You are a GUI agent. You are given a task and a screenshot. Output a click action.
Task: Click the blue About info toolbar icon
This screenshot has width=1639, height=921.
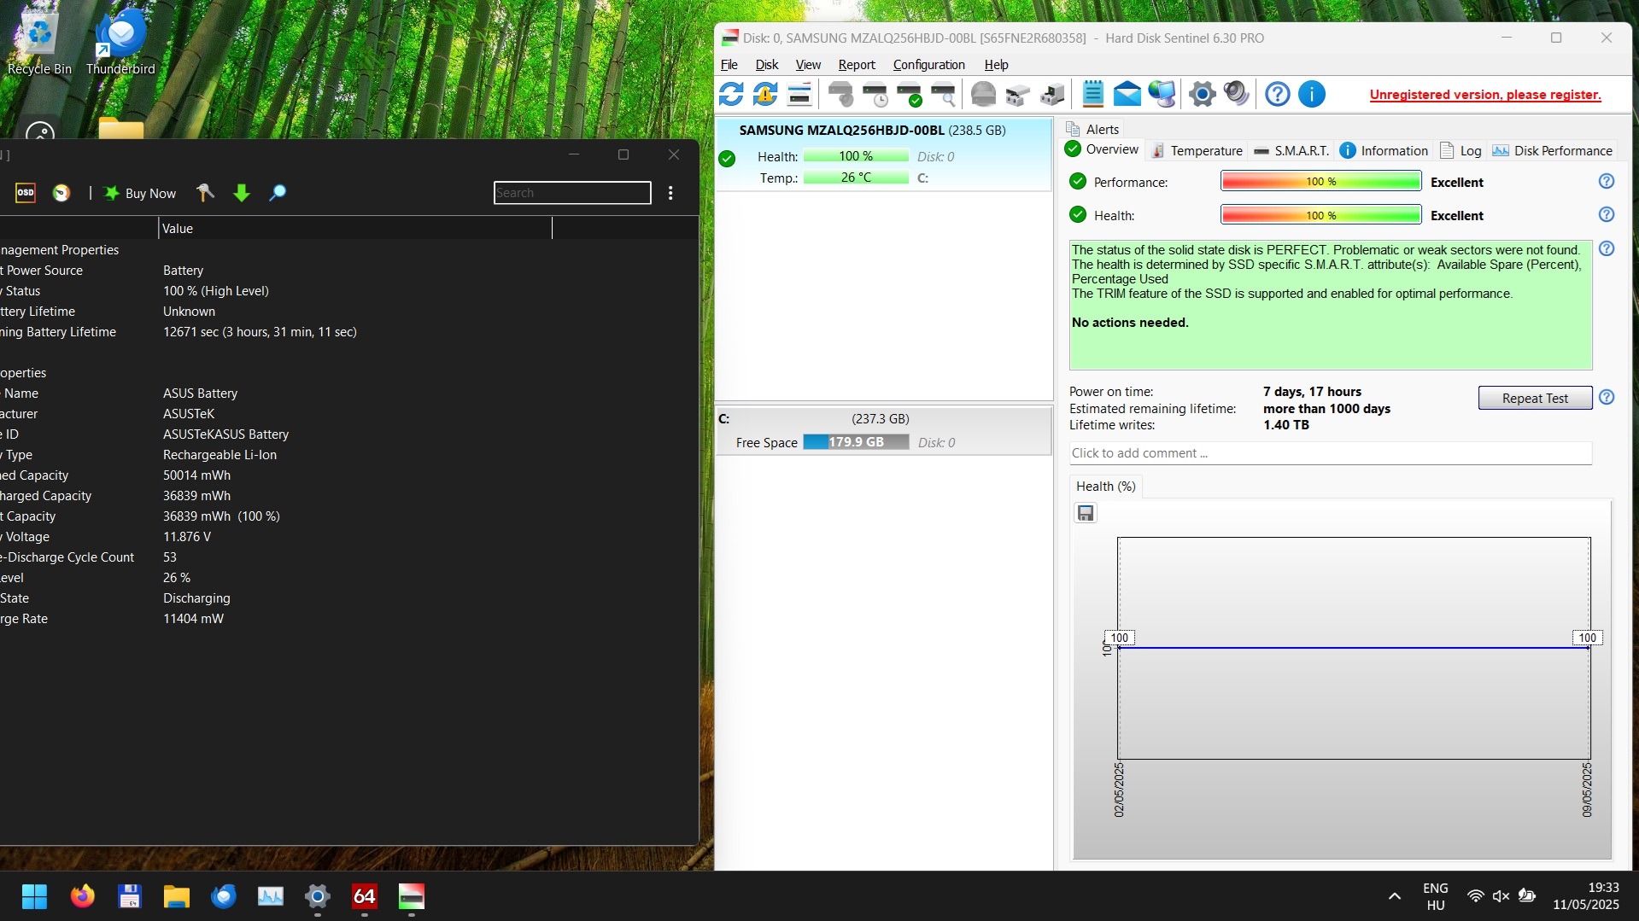coord(1312,94)
